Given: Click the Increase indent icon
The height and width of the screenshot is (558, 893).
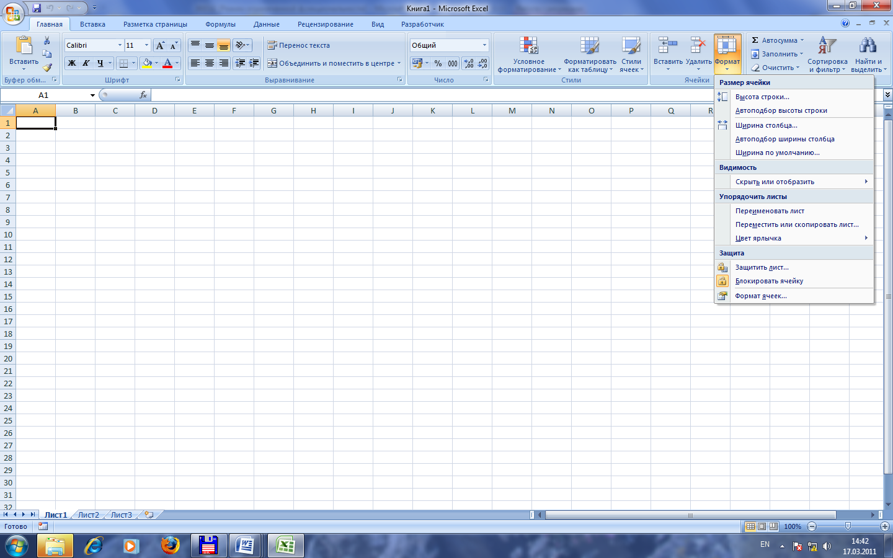Looking at the screenshot, I should click(254, 63).
